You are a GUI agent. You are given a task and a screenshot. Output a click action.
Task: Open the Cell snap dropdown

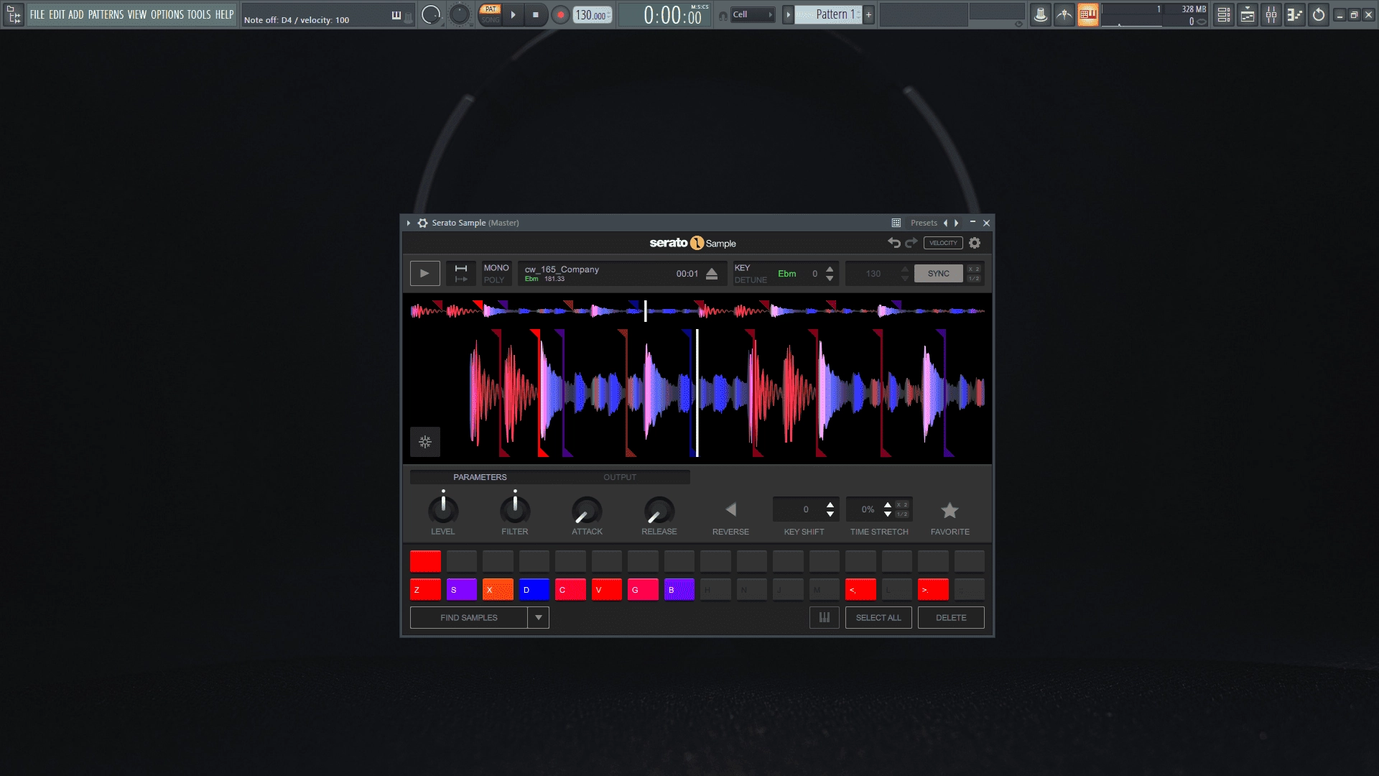pos(753,14)
